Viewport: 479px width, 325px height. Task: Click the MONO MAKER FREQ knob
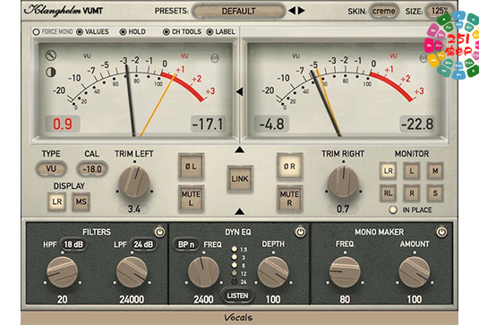pyautogui.click(x=345, y=272)
